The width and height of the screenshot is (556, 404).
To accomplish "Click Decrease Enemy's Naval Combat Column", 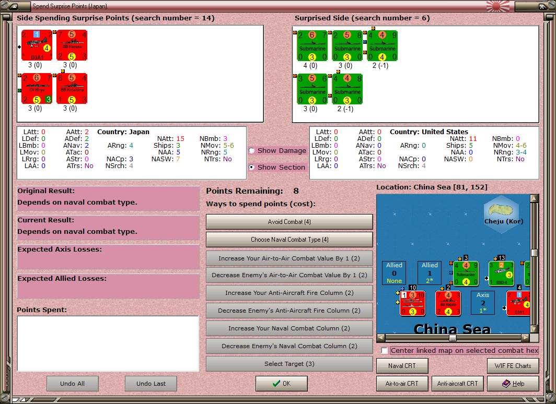I will click(289, 346).
